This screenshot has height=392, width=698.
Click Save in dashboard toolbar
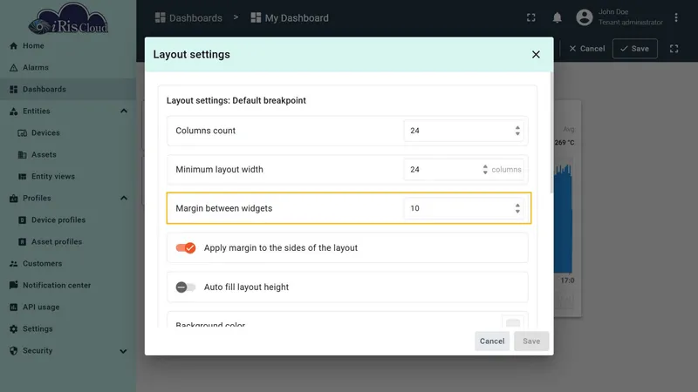pos(635,49)
